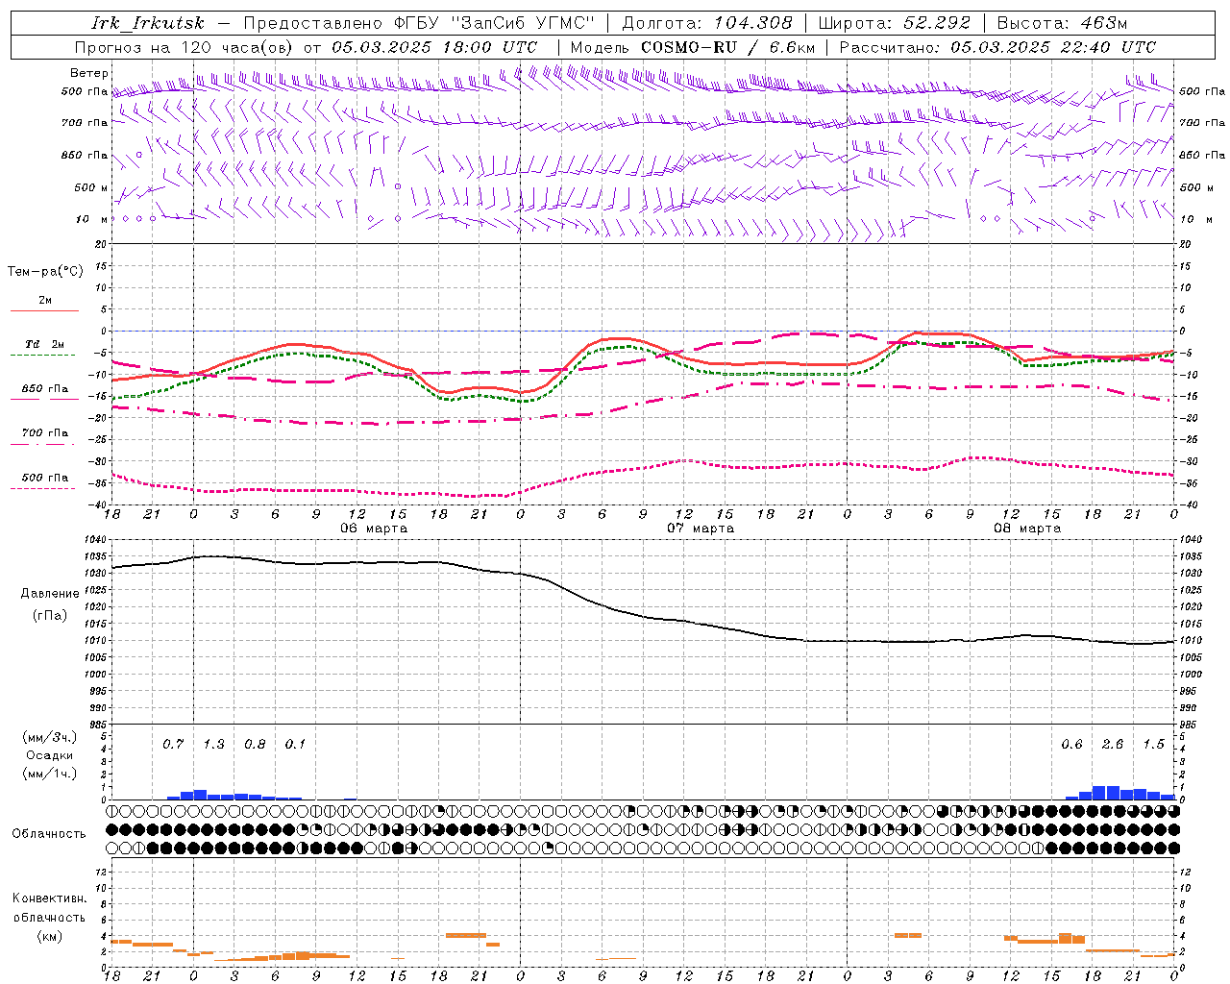Click the (мм/3ч.) precipitation unit label

pyautogui.click(x=49, y=737)
